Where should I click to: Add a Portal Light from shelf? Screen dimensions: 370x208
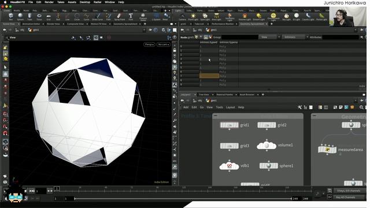[321, 16]
